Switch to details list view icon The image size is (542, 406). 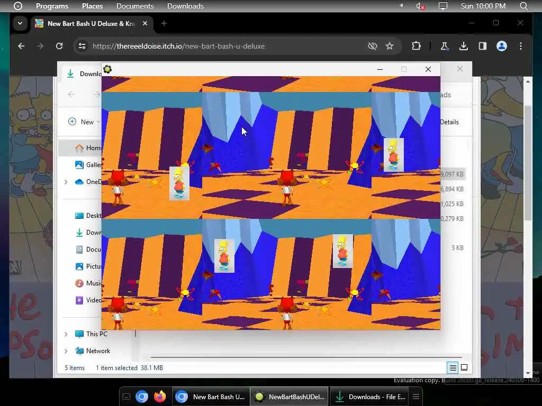coord(453,368)
